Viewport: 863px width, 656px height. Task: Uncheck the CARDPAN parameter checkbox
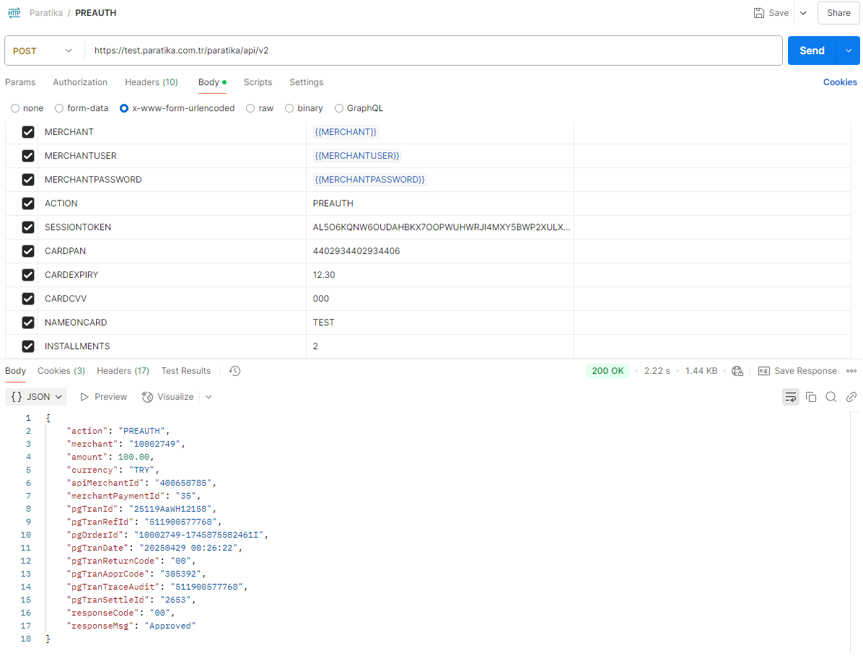(28, 251)
